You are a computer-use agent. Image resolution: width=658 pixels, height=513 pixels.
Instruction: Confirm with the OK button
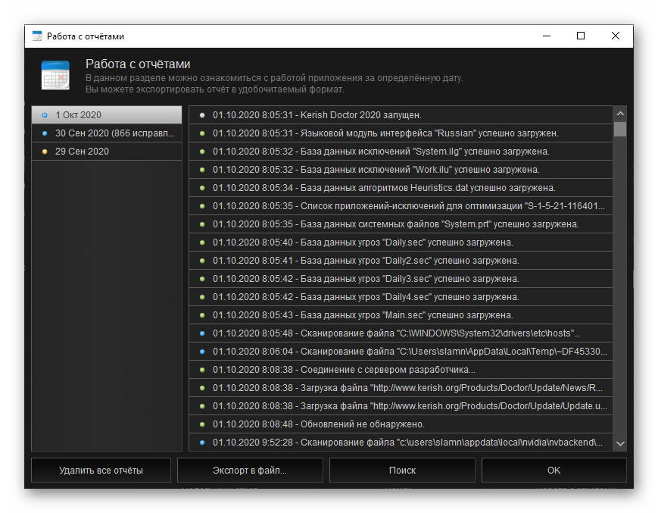pos(554,470)
